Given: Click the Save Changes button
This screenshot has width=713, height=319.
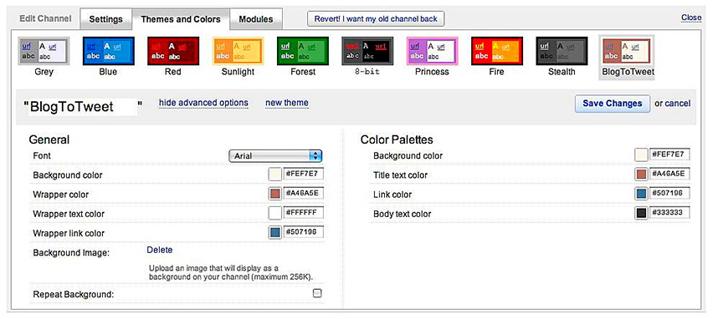Looking at the screenshot, I should click(x=612, y=104).
